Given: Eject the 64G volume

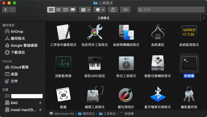Looking at the screenshot, I should coord(40,103).
